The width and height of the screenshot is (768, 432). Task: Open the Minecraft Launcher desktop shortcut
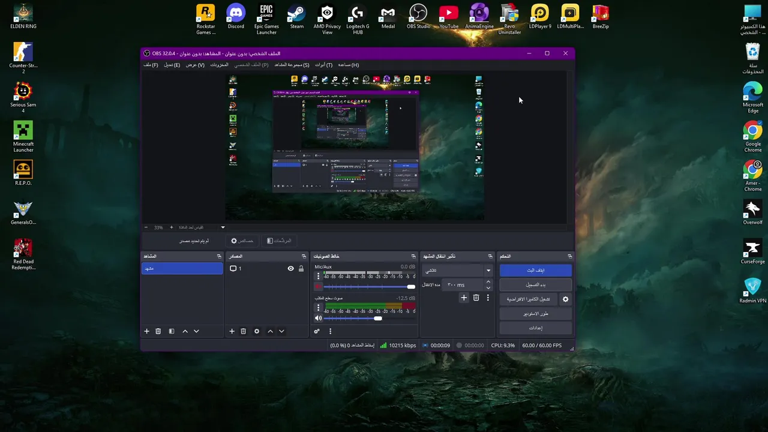pyautogui.click(x=23, y=137)
